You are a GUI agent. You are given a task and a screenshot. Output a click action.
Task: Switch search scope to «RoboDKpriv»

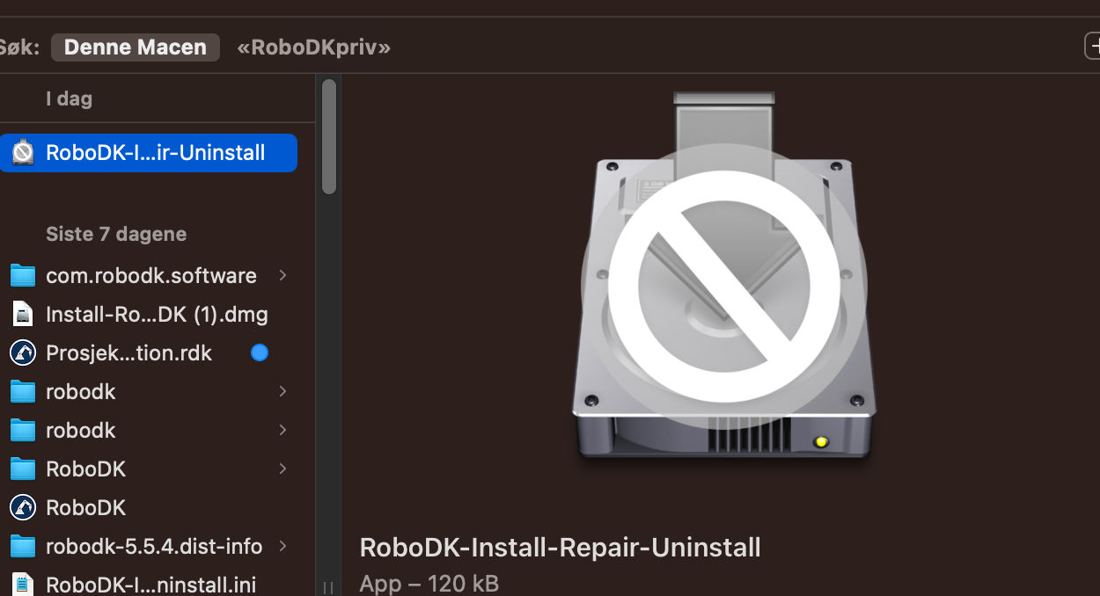[x=313, y=47]
